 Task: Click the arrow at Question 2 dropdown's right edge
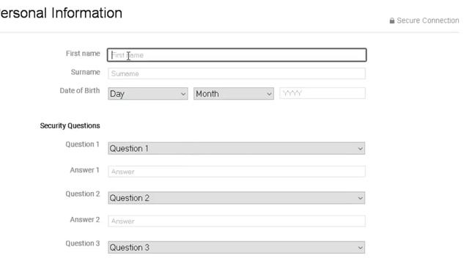point(360,198)
